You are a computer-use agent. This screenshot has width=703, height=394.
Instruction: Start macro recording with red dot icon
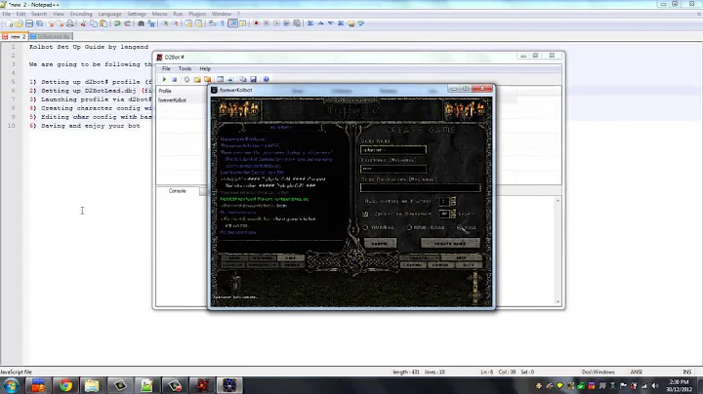tap(256, 23)
